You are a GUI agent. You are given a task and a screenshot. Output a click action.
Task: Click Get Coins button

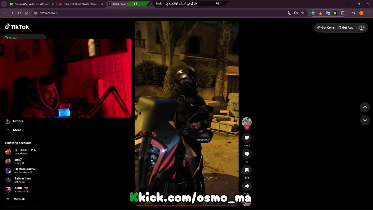coord(326,28)
